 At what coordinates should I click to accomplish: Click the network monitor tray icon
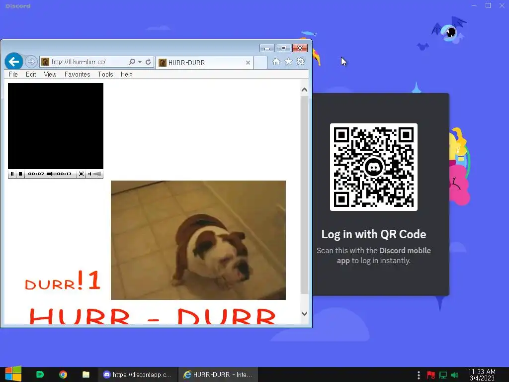(x=443, y=375)
